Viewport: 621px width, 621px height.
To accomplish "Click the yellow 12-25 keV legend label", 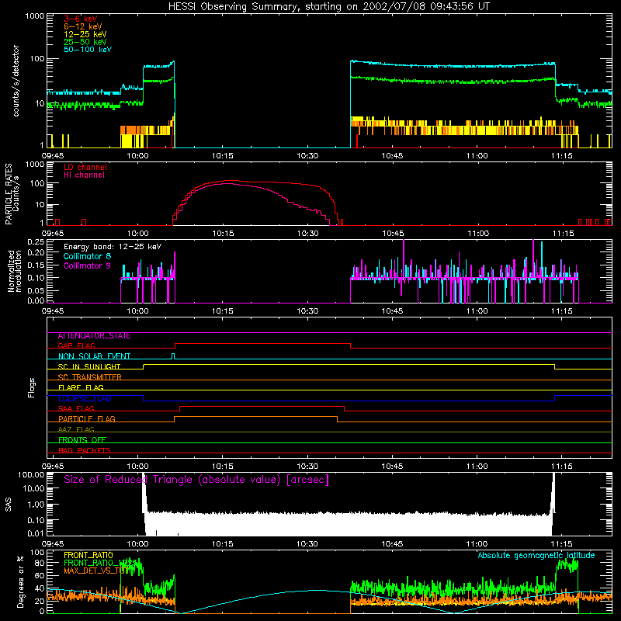I will [85, 34].
